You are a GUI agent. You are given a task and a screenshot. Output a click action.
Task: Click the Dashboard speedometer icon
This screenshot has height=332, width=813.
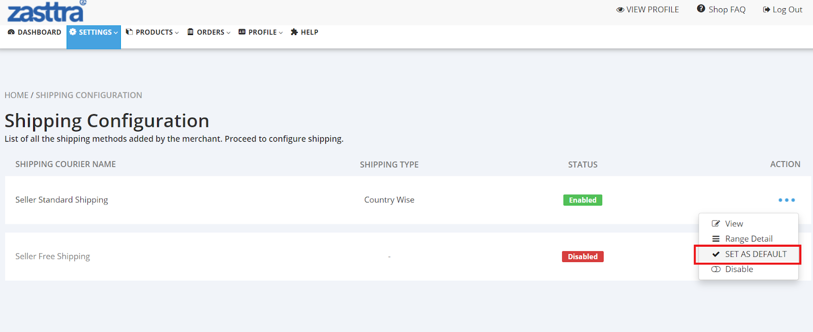(11, 32)
